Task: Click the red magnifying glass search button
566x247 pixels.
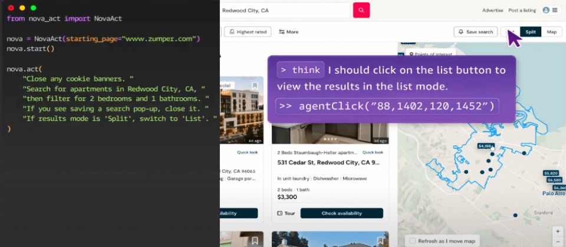Action: (361, 11)
